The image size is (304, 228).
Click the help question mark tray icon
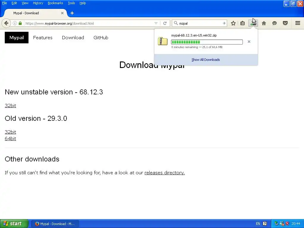[x=265, y=224]
